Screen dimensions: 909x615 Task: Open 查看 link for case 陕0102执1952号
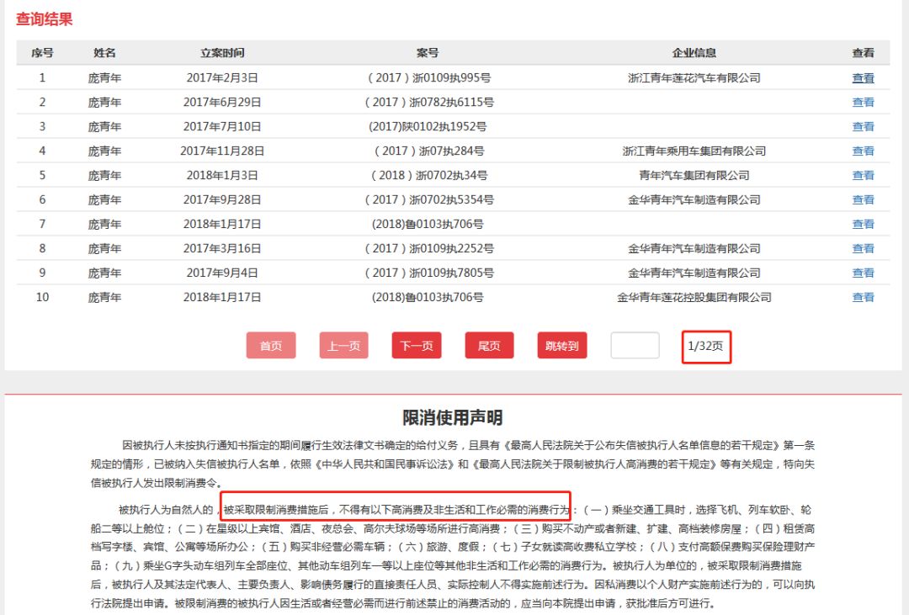pos(863,126)
